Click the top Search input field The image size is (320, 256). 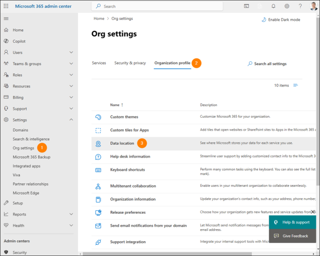[157, 6]
